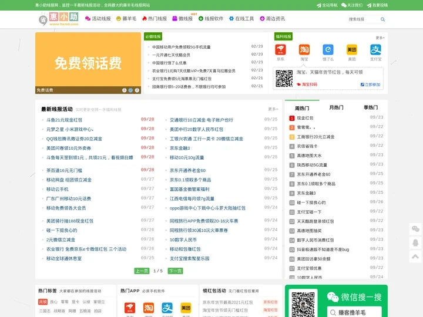
Task: Click the 全站导航 link in top bar
Action: (x=327, y=5)
